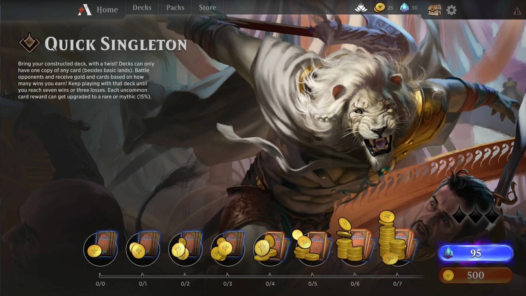Pay 500 gold entry button

pos(476,275)
